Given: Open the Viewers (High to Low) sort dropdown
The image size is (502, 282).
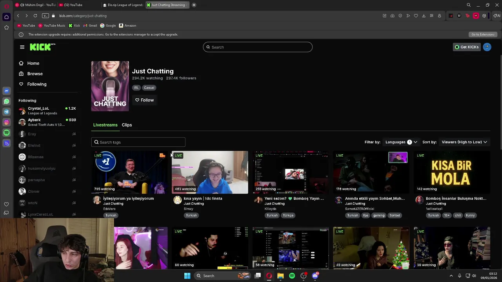Looking at the screenshot, I should (464, 142).
